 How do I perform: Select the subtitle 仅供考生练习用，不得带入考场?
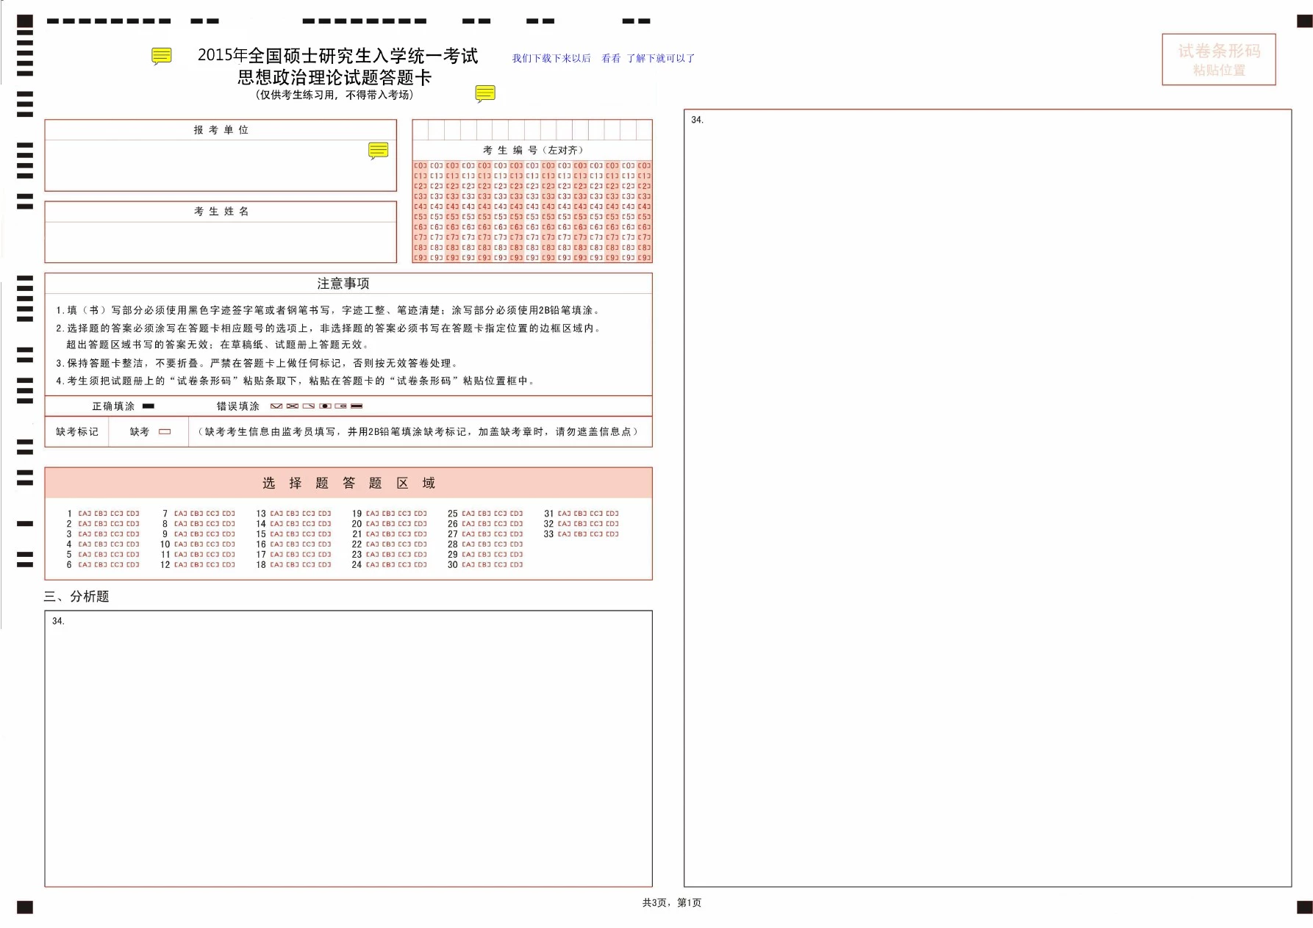[x=334, y=95]
